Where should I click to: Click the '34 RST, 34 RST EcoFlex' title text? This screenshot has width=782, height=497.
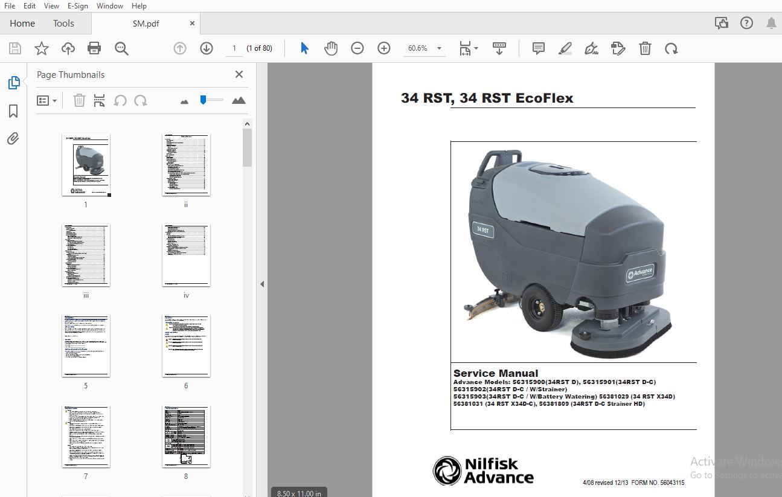[487, 98]
